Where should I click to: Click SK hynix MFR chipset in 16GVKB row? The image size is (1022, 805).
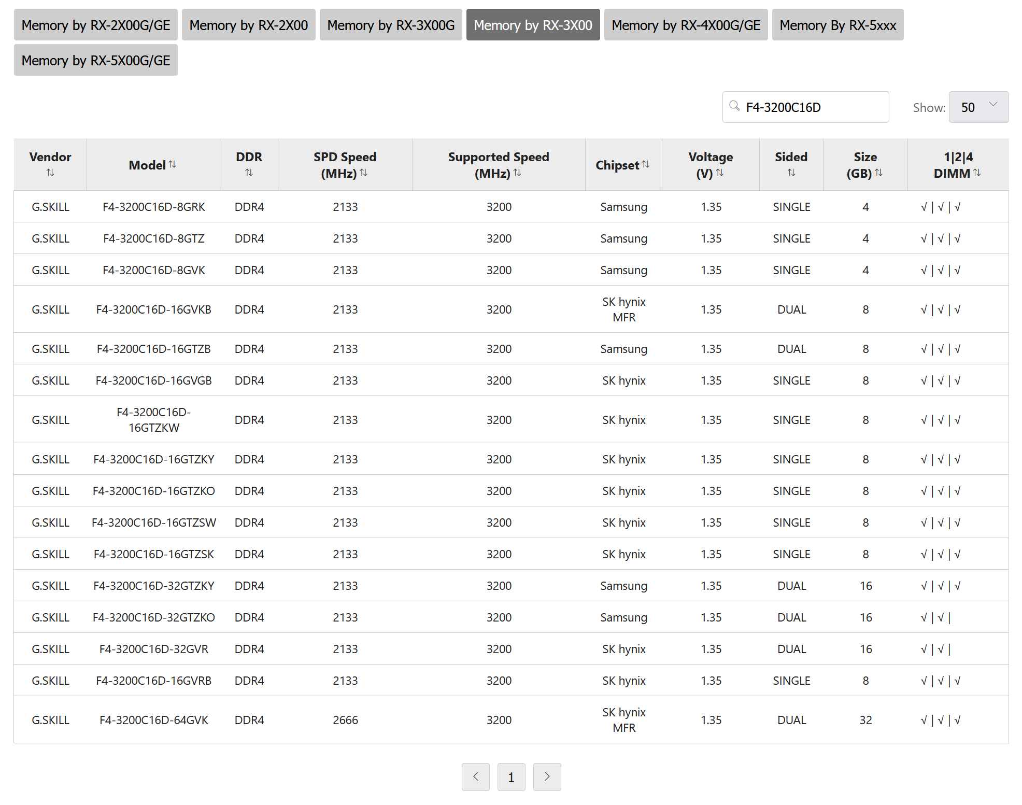tap(624, 309)
